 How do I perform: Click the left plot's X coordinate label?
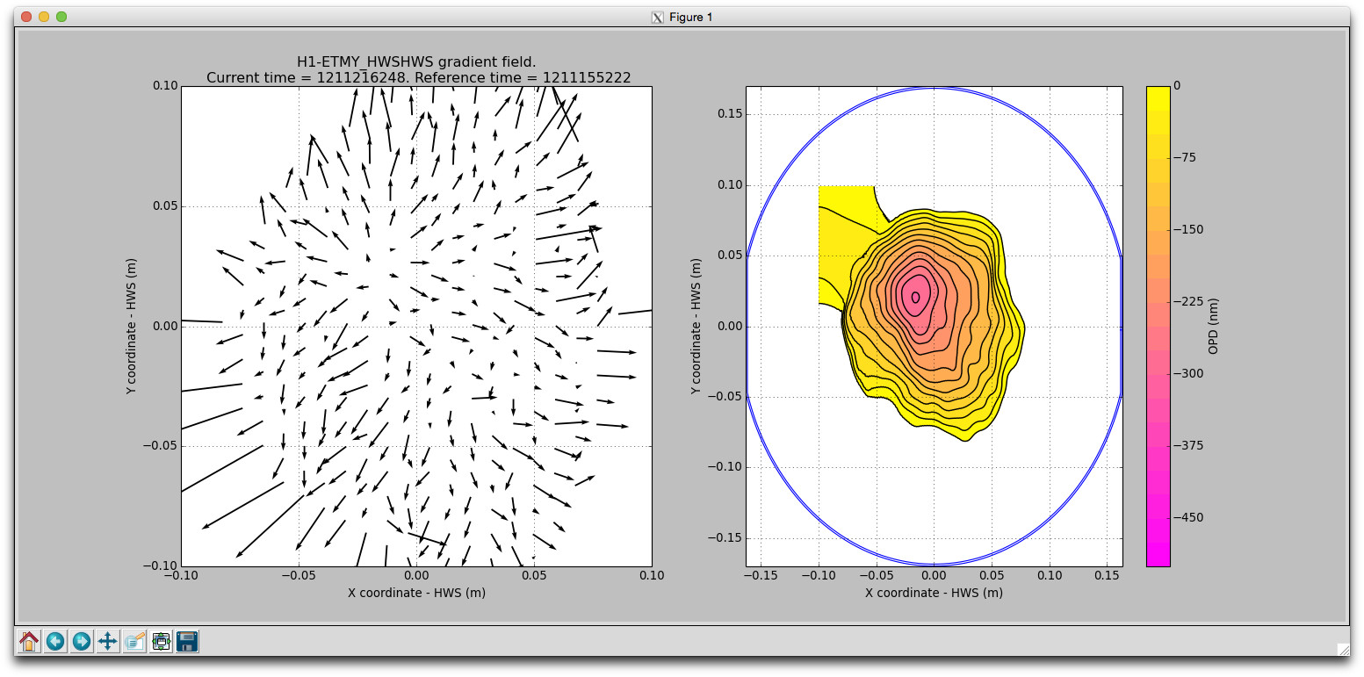click(416, 593)
